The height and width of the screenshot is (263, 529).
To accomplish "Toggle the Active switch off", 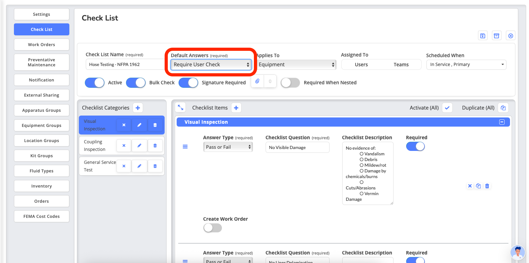I will click(x=95, y=83).
